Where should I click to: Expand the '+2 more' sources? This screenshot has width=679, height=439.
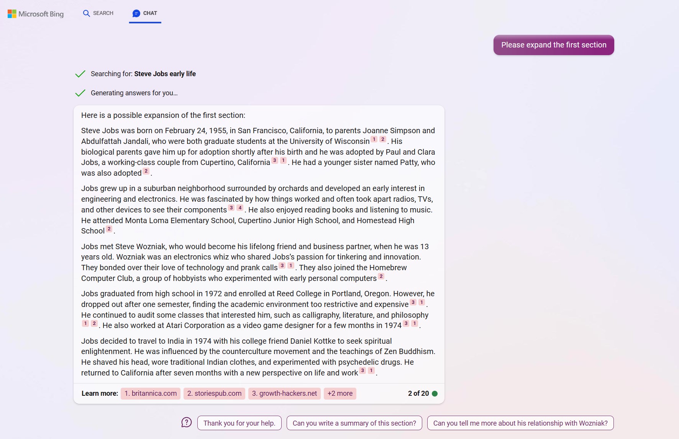340,393
